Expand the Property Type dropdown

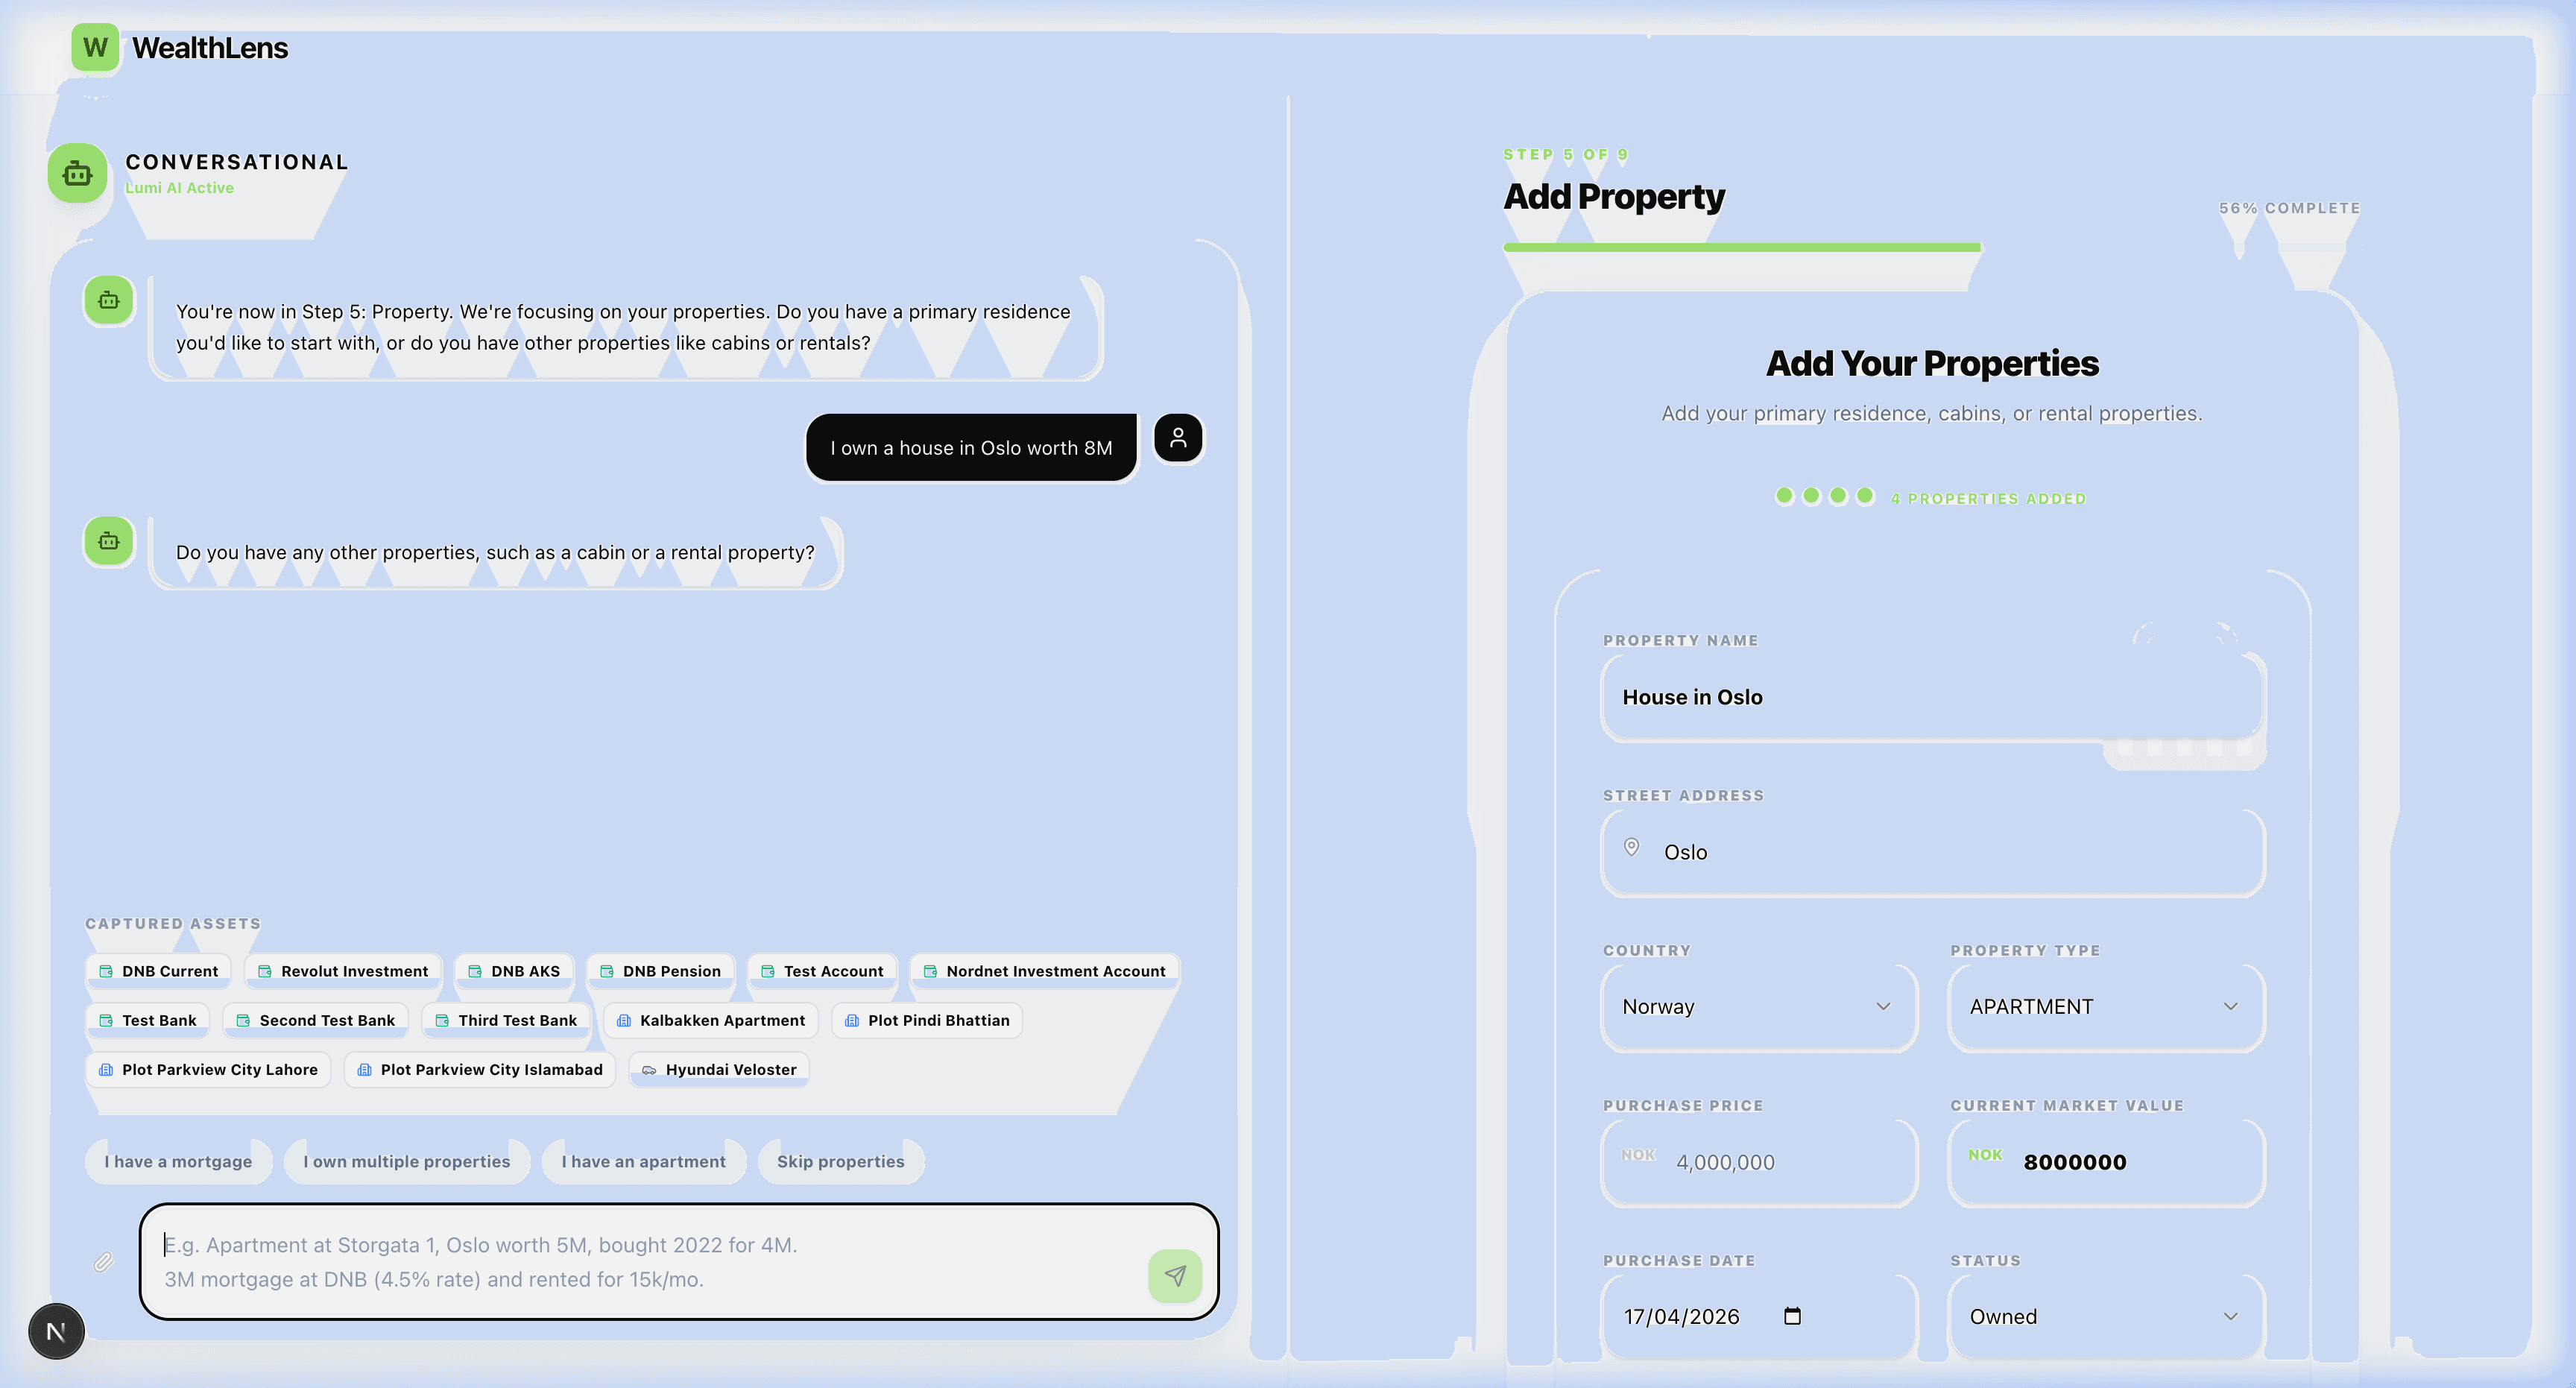click(x=2104, y=1007)
